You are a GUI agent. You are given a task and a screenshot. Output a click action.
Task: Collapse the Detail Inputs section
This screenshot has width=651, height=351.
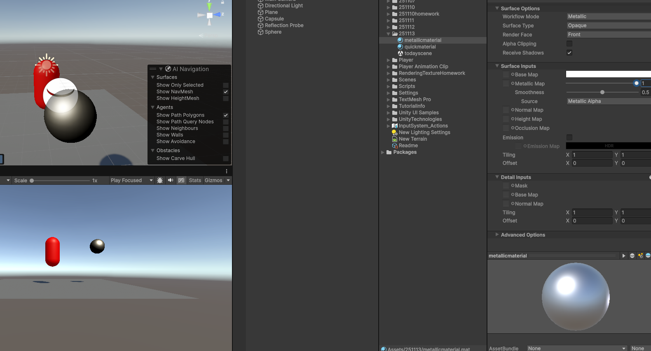point(497,177)
